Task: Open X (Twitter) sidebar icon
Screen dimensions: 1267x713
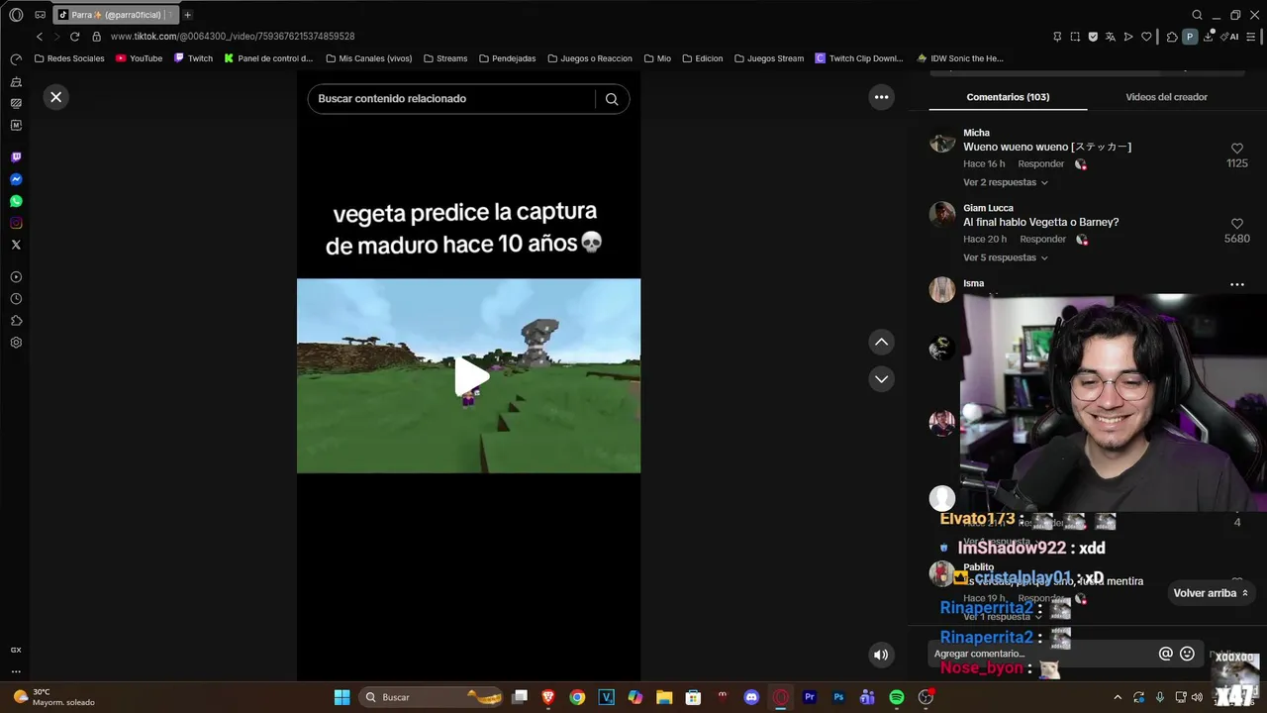Action: coord(16,245)
